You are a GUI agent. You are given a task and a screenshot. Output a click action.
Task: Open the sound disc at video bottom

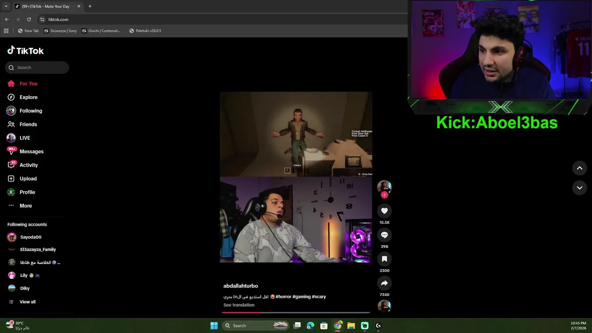point(384,306)
